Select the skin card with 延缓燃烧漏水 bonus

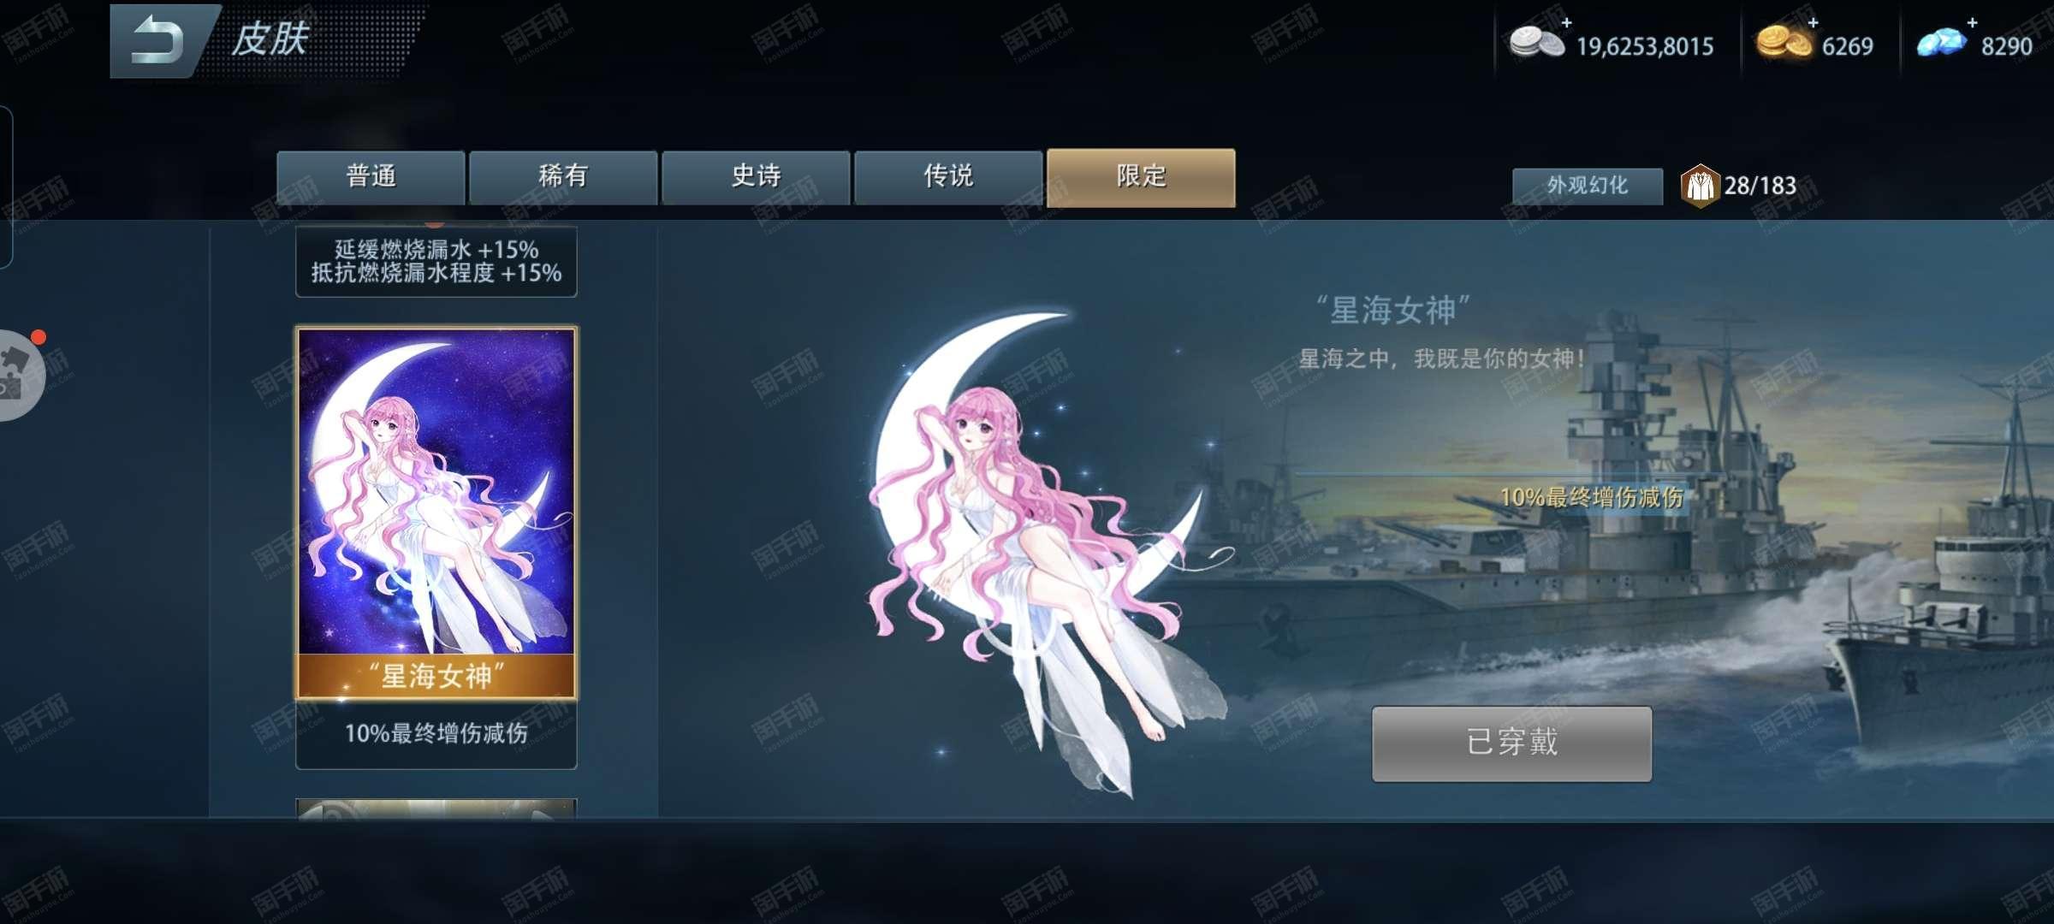pyautogui.click(x=436, y=261)
